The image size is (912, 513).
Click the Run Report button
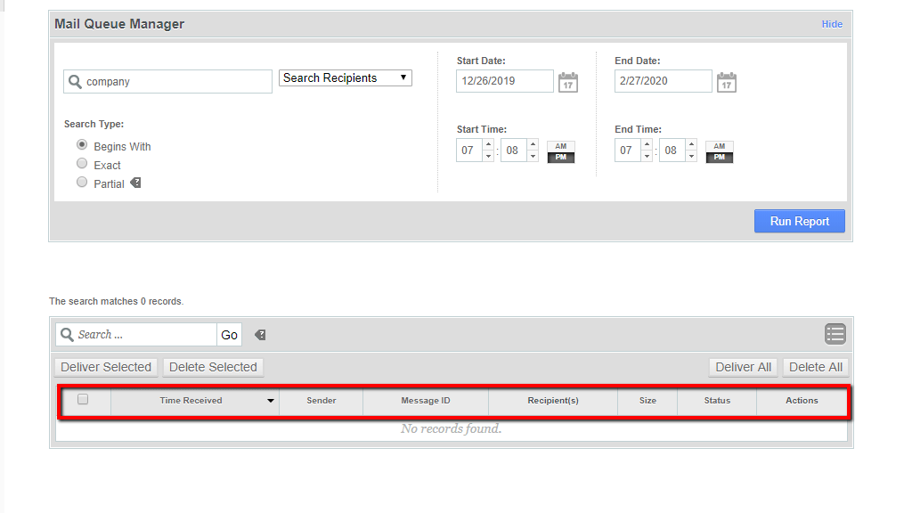pyautogui.click(x=799, y=221)
